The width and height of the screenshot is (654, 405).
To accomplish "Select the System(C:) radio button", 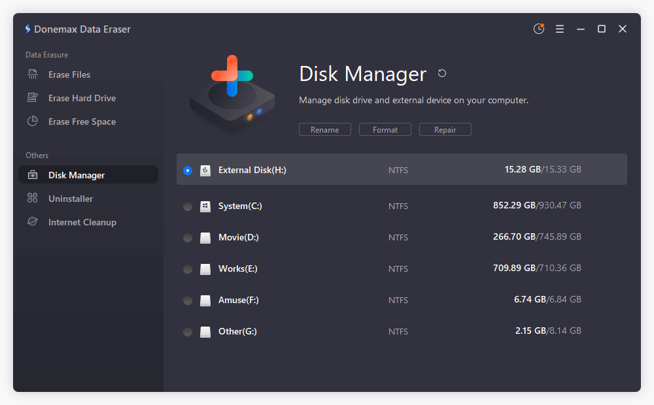I will point(188,206).
